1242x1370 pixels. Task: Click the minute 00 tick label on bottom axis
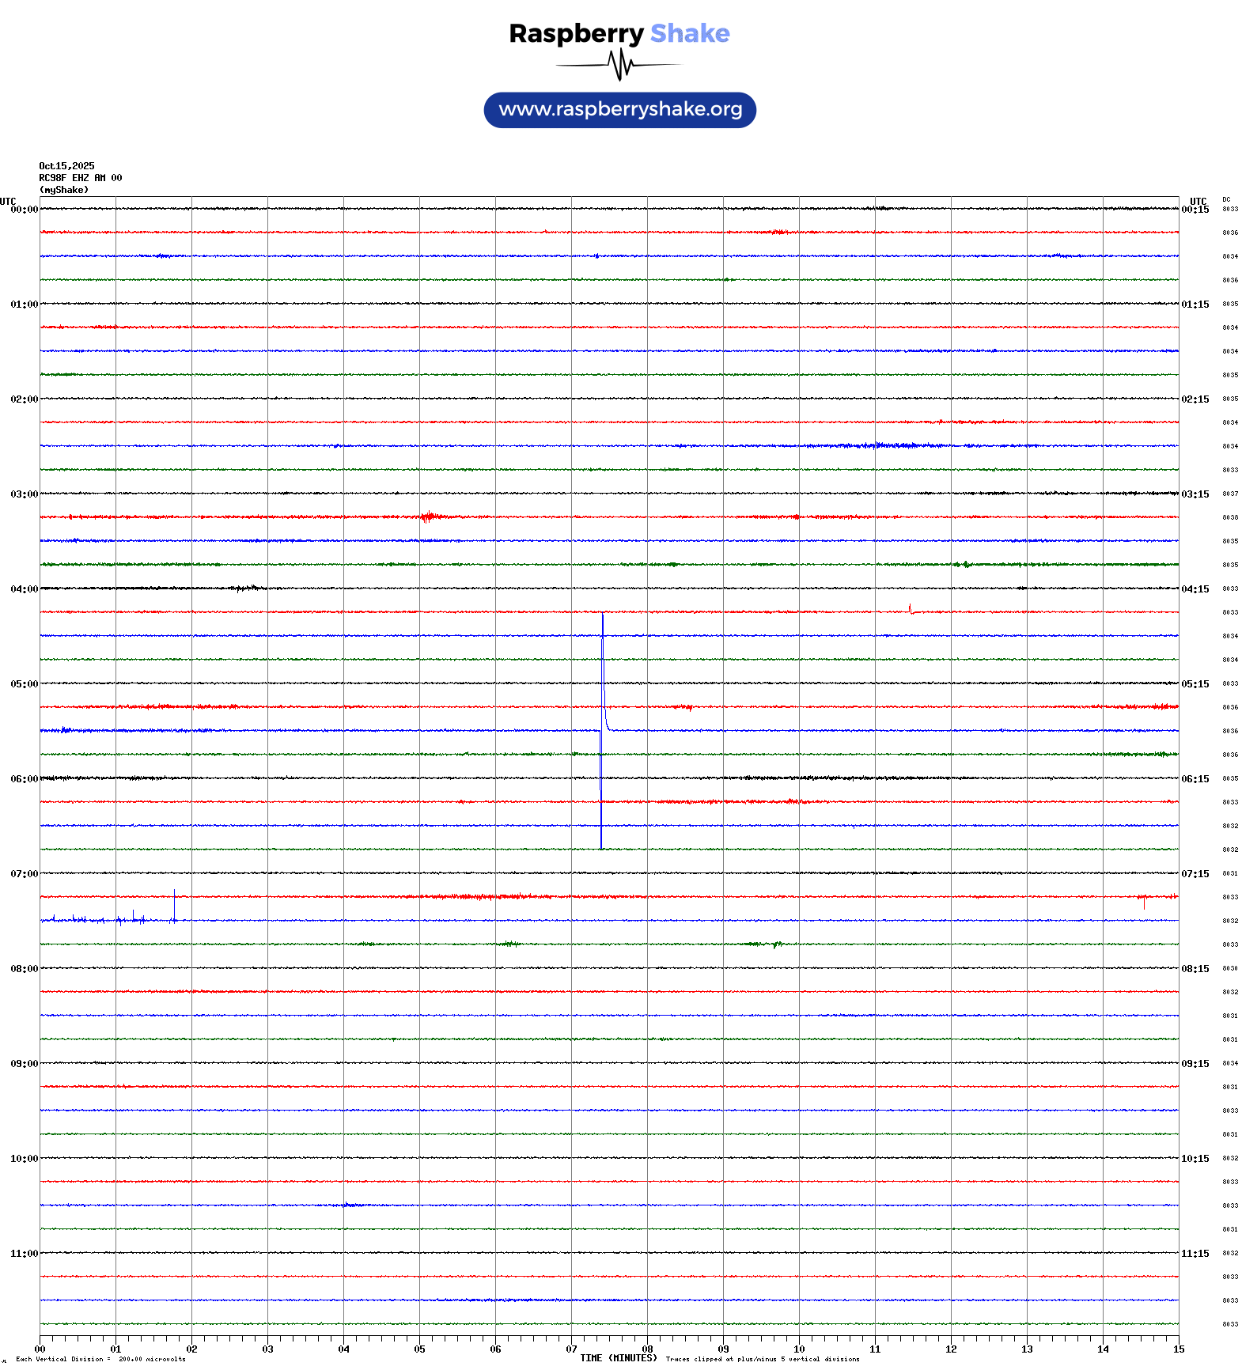pyautogui.click(x=40, y=1349)
